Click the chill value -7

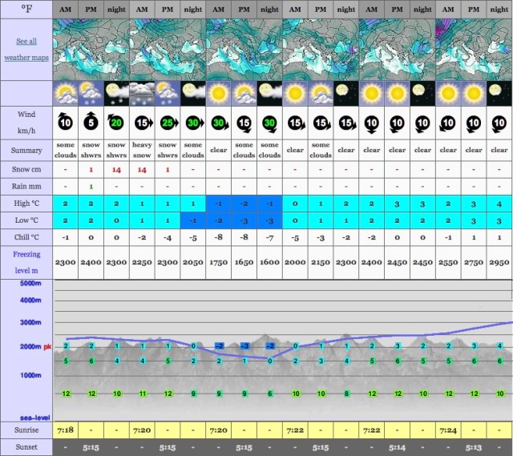269,237
